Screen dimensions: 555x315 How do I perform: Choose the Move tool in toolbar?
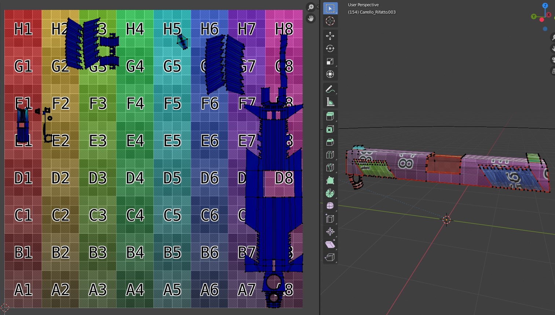330,36
